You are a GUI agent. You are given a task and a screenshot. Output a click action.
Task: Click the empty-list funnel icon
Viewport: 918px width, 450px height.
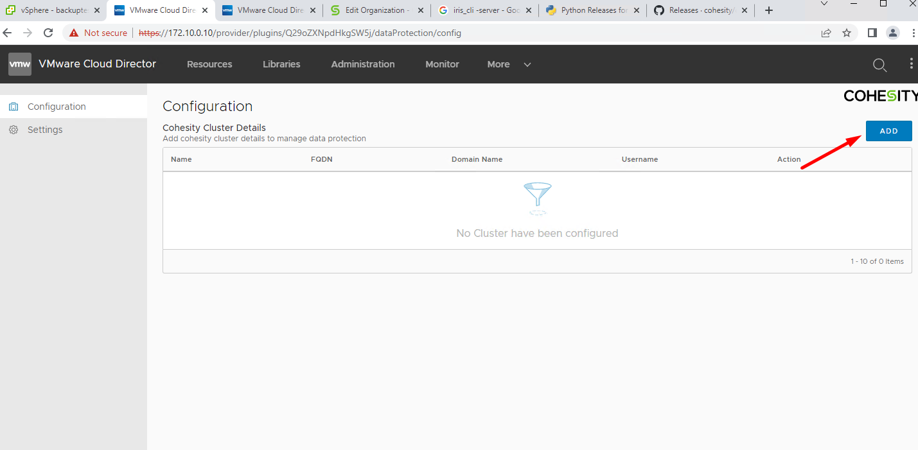click(x=537, y=198)
